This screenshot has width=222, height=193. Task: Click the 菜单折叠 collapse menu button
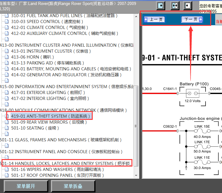(73, 186)
